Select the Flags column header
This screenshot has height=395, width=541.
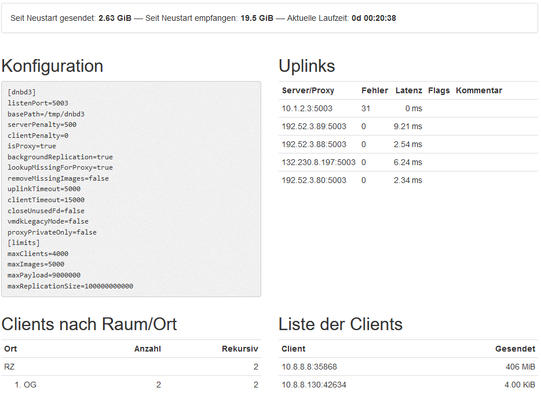click(x=438, y=90)
